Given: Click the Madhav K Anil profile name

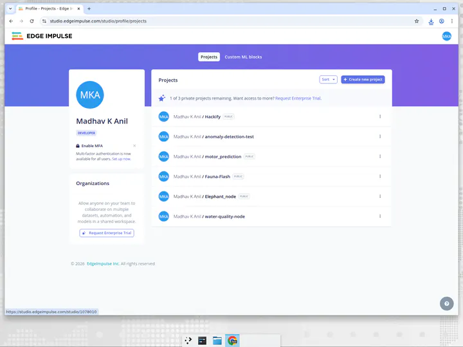Looking at the screenshot, I should 102,121.
